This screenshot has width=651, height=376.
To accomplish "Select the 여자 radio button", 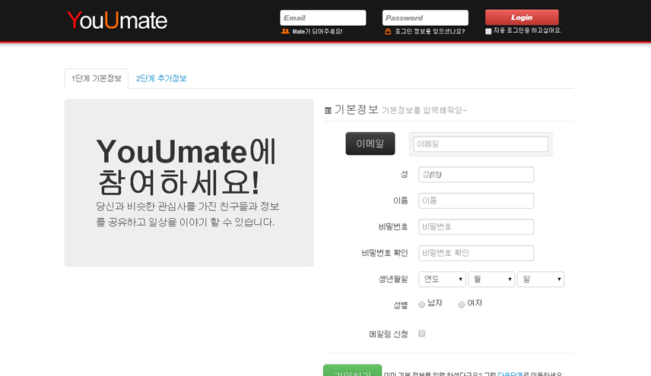I will click(462, 305).
